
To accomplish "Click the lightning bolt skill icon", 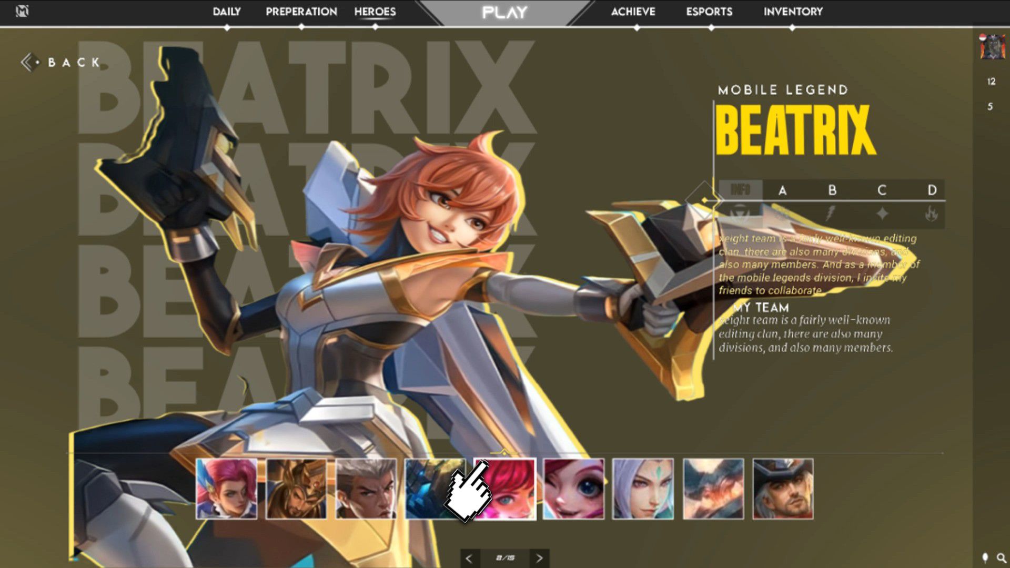I will pyautogui.click(x=831, y=214).
